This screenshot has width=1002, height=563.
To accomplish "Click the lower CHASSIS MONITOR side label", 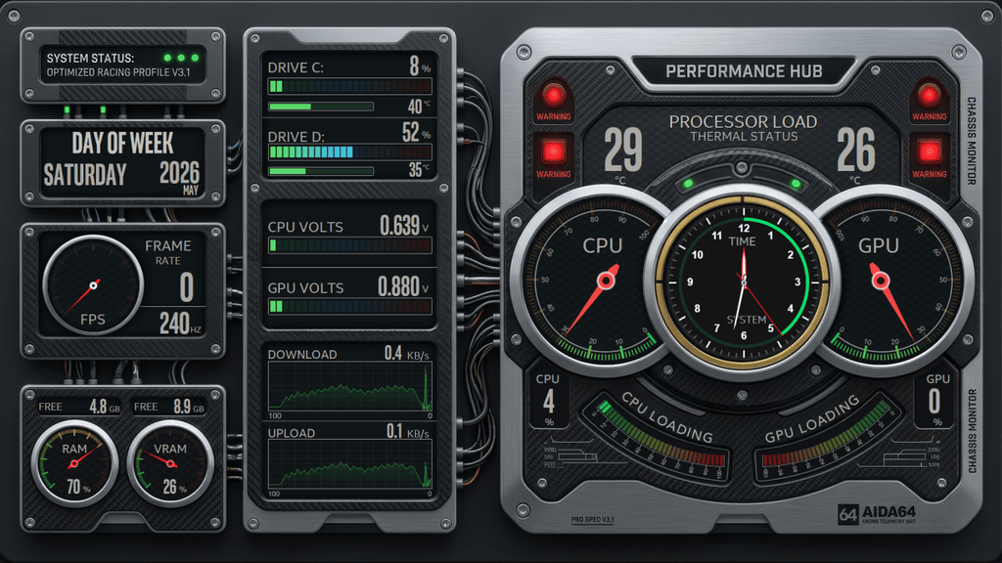I will (972, 431).
